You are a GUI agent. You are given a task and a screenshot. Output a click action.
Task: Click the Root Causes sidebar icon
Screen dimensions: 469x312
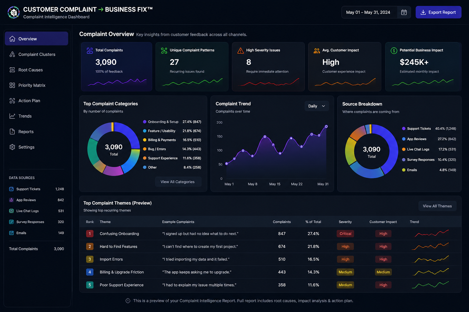tap(12, 70)
